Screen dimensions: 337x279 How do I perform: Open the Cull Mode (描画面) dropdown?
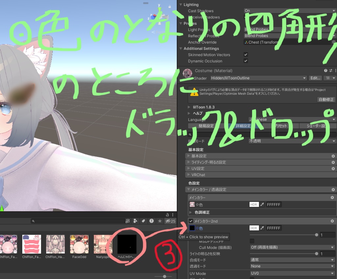pyautogui.click(x=293, y=247)
